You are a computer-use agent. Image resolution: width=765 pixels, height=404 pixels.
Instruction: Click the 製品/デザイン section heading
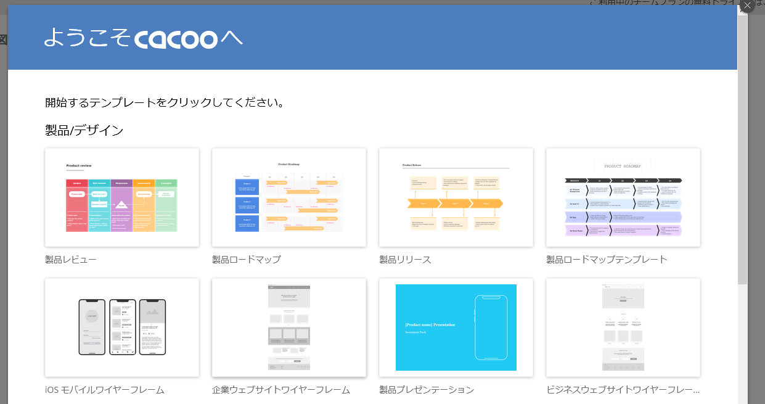[84, 130]
